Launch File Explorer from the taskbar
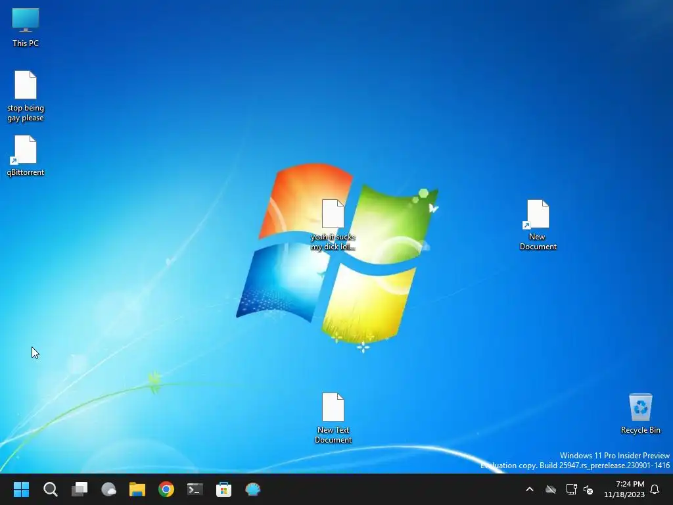 (x=137, y=489)
